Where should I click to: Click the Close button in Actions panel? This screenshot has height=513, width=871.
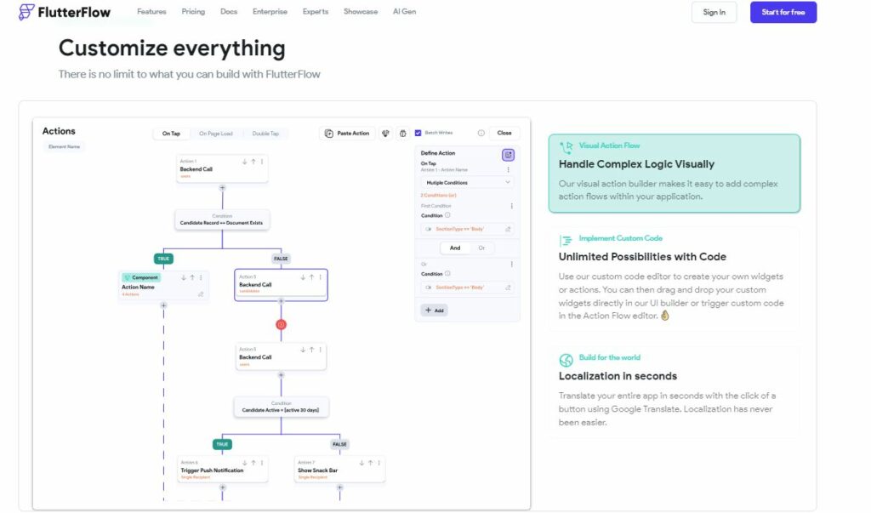point(504,133)
